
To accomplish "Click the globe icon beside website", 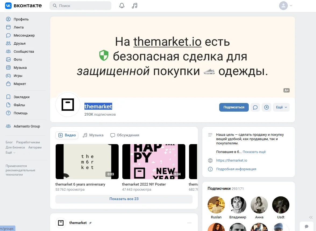I will tap(210, 161).
